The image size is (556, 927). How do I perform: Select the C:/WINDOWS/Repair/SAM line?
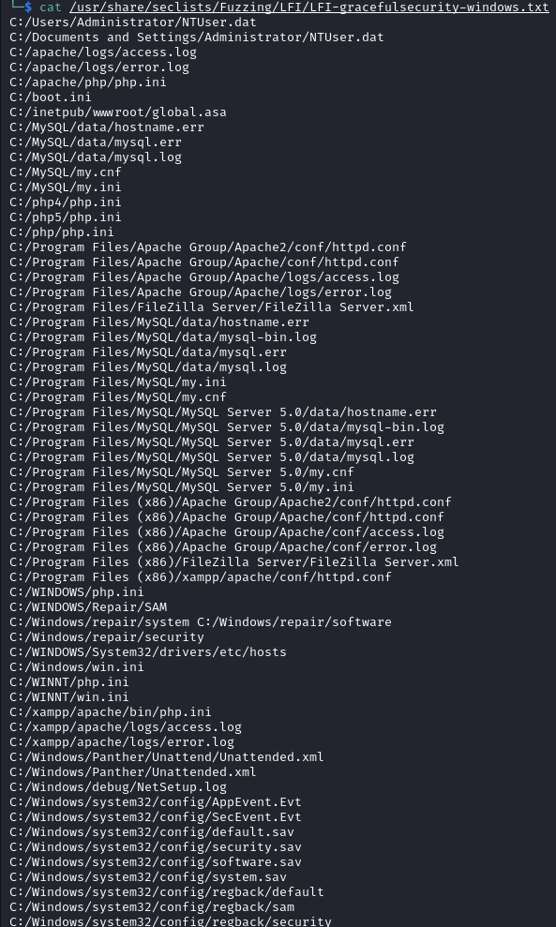[x=88, y=607]
